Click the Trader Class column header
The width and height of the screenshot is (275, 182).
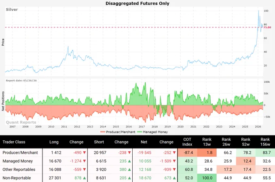[x=14, y=142]
